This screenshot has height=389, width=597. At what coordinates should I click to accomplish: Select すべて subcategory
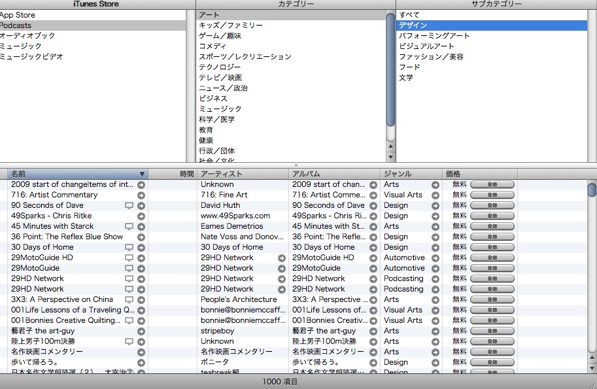click(x=492, y=15)
